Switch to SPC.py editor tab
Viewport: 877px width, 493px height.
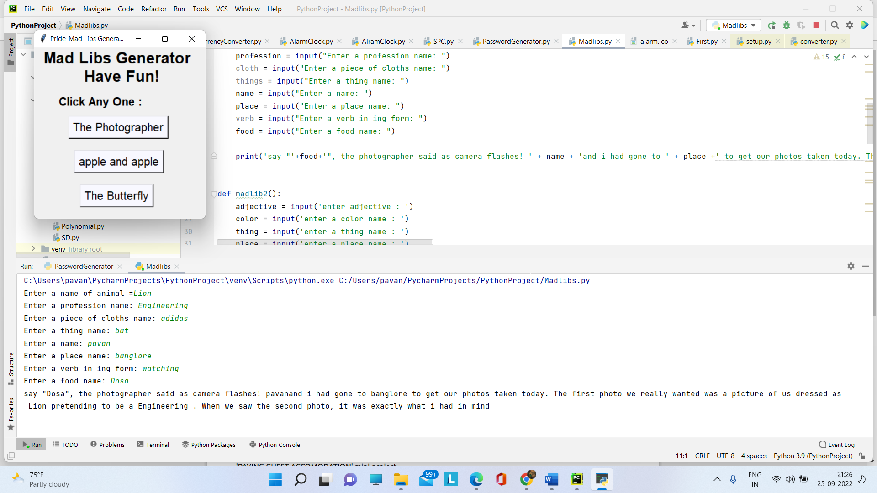coord(443,42)
